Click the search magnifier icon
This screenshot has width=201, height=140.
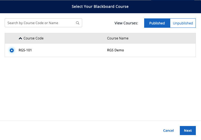[x=78, y=23]
